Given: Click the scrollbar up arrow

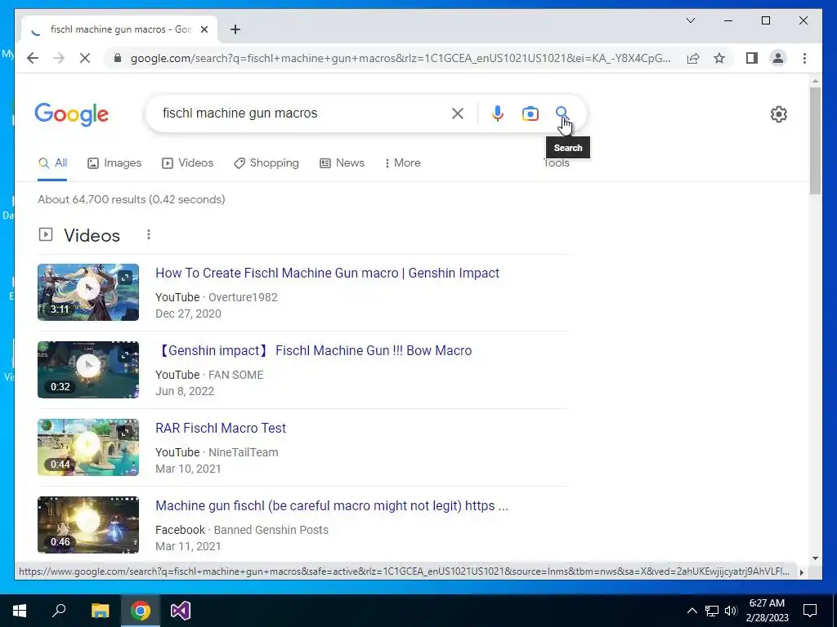Looking at the screenshot, I should coord(815,81).
